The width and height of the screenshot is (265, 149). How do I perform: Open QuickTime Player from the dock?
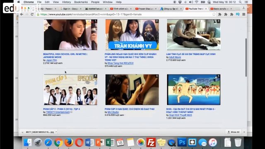171,142
